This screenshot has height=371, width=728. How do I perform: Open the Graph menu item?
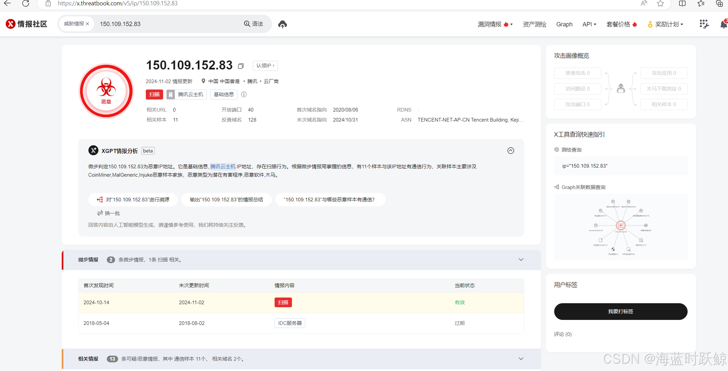pos(564,24)
